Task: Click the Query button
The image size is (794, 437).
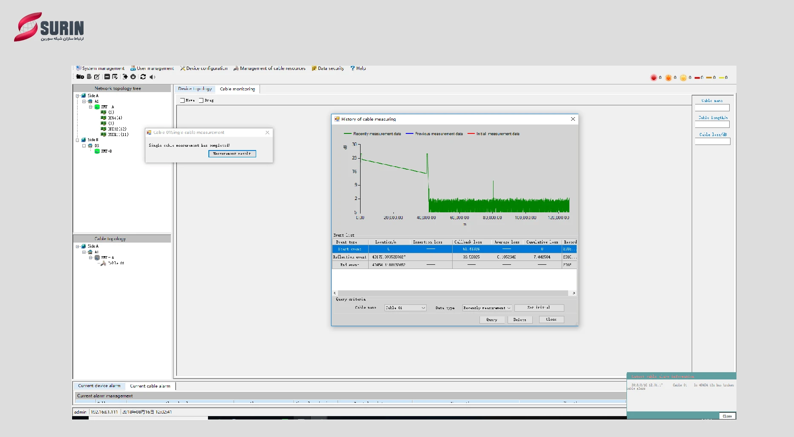Action: [x=492, y=319]
